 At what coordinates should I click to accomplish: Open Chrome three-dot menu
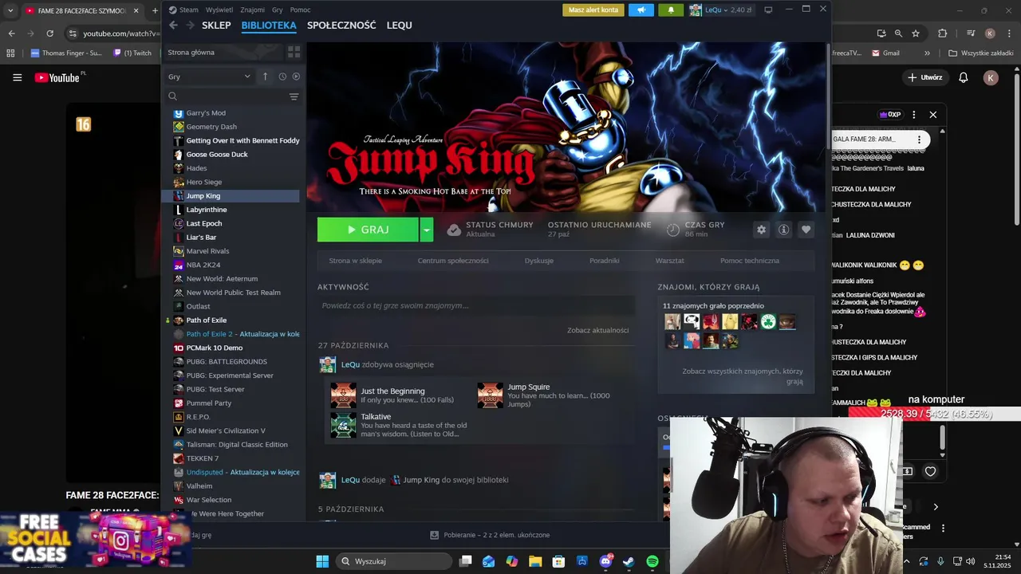tap(1009, 33)
